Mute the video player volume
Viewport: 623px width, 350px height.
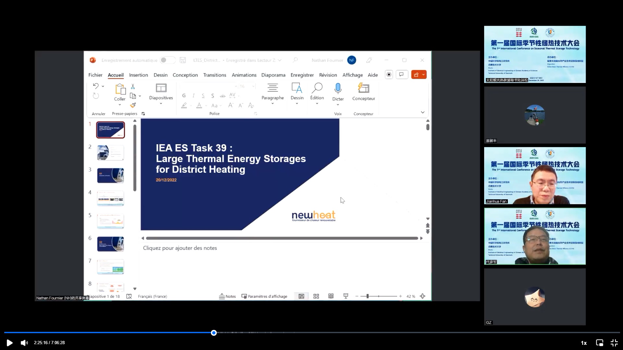[x=24, y=343]
